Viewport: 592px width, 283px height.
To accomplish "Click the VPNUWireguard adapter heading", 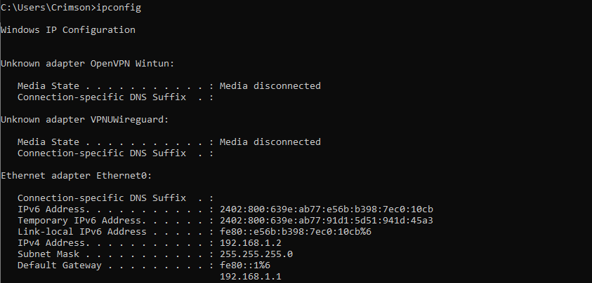I will [84, 120].
